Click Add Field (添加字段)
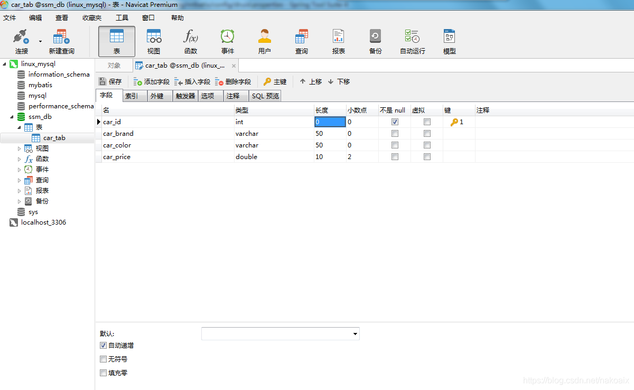The height and width of the screenshot is (390, 634). click(152, 81)
